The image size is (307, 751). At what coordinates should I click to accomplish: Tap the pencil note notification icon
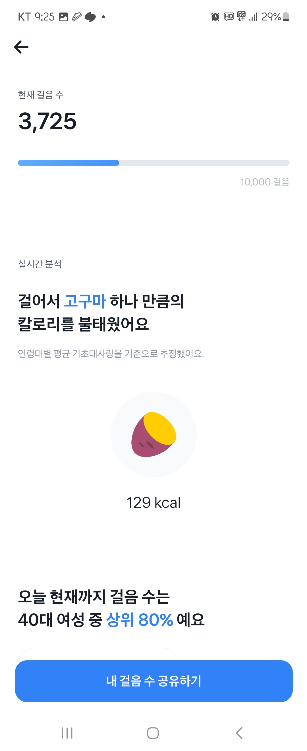[77, 17]
